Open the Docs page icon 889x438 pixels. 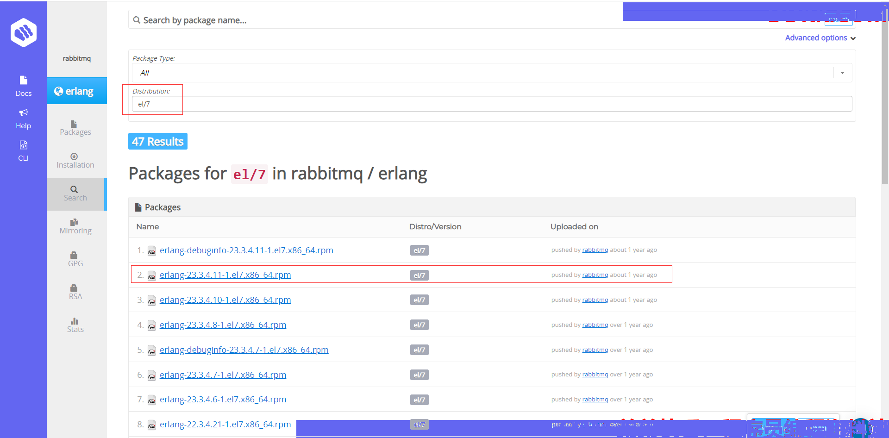click(24, 80)
